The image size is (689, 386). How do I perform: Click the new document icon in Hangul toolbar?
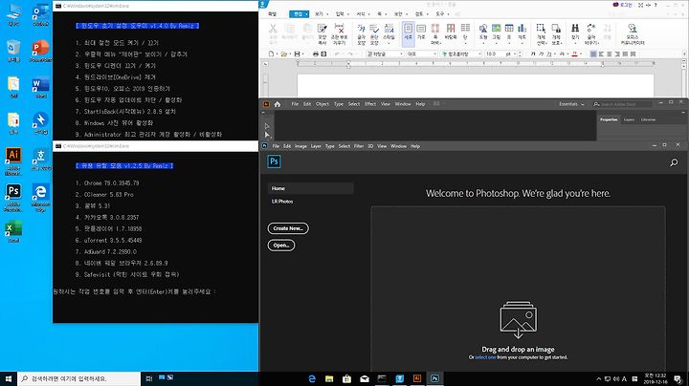point(271,54)
